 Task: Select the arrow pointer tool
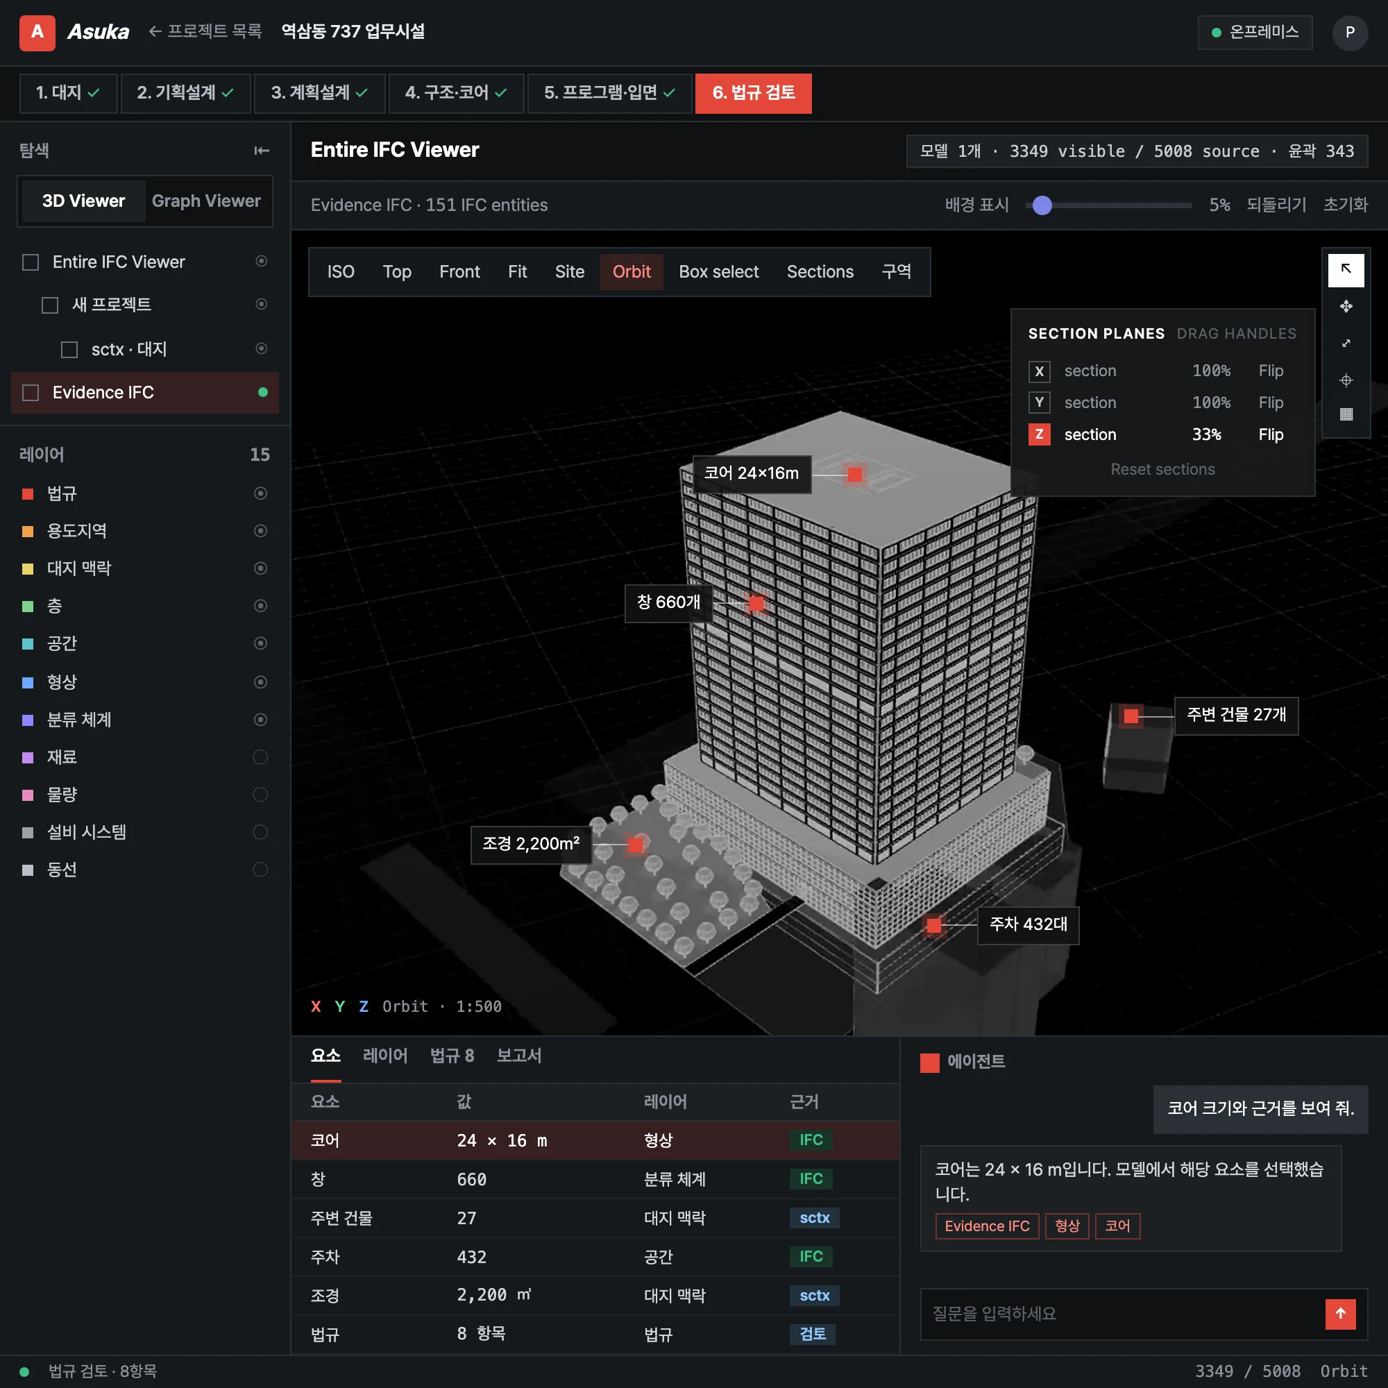pyautogui.click(x=1346, y=270)
